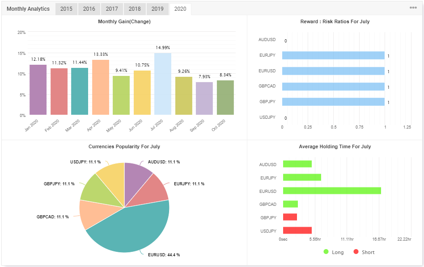Select the 2017 analytics tab
The image size is (424, 267).
click(112, 8)
